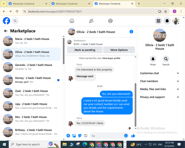Expand Customise chat section

159,73
